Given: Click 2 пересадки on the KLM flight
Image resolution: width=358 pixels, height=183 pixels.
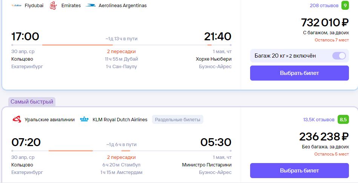Looking at the screenshot, I should [121, 157].
